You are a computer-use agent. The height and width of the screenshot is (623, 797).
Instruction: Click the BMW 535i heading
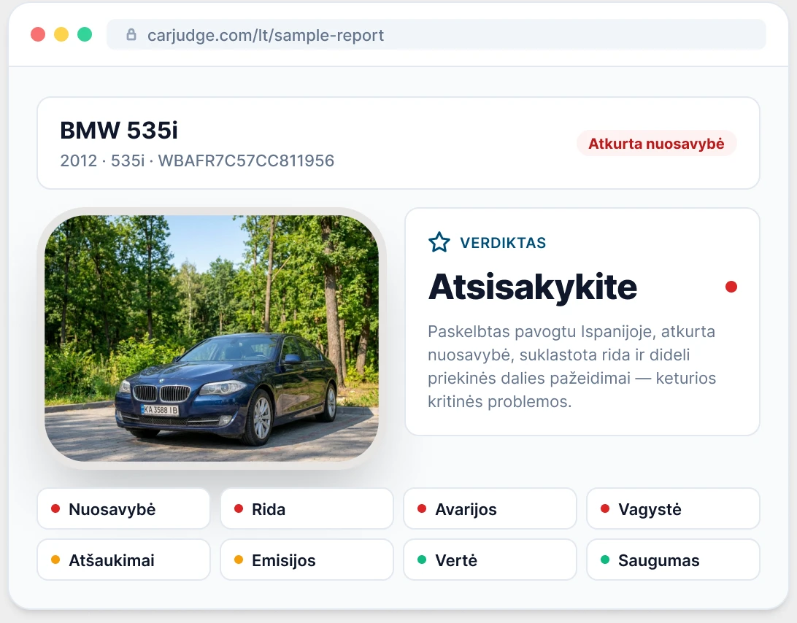tap(119, 130)
